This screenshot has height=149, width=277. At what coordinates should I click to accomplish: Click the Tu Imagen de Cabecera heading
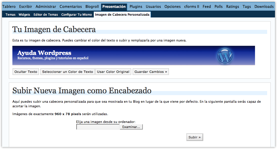(x=54, y=29)
